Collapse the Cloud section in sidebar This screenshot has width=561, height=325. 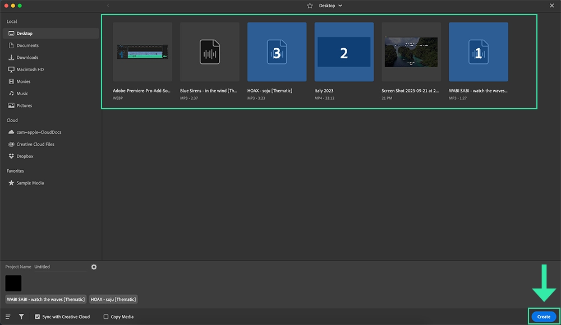[x=11, y=120]
